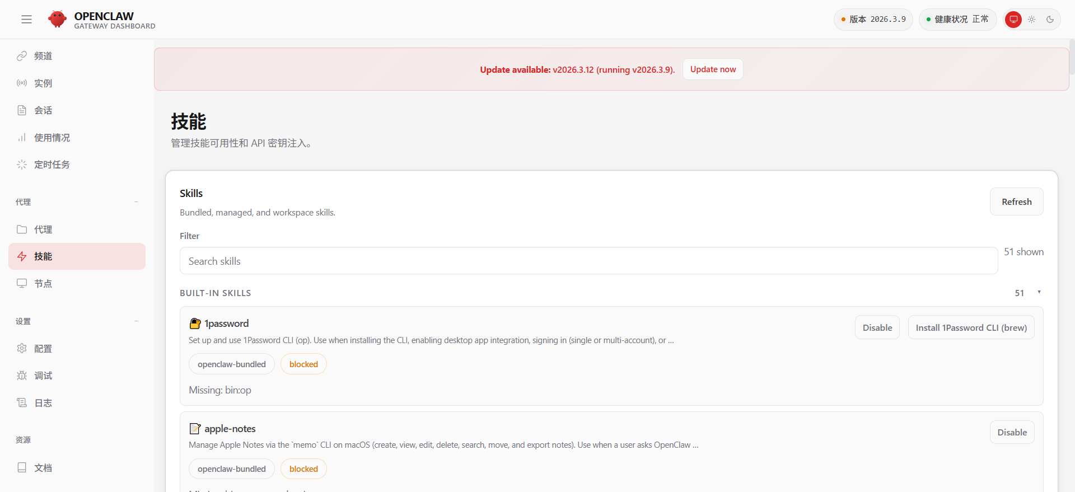This screenshot has width=1075, height=492.
Task: Disable the apple-notes skill
Action: point(1012,432)
